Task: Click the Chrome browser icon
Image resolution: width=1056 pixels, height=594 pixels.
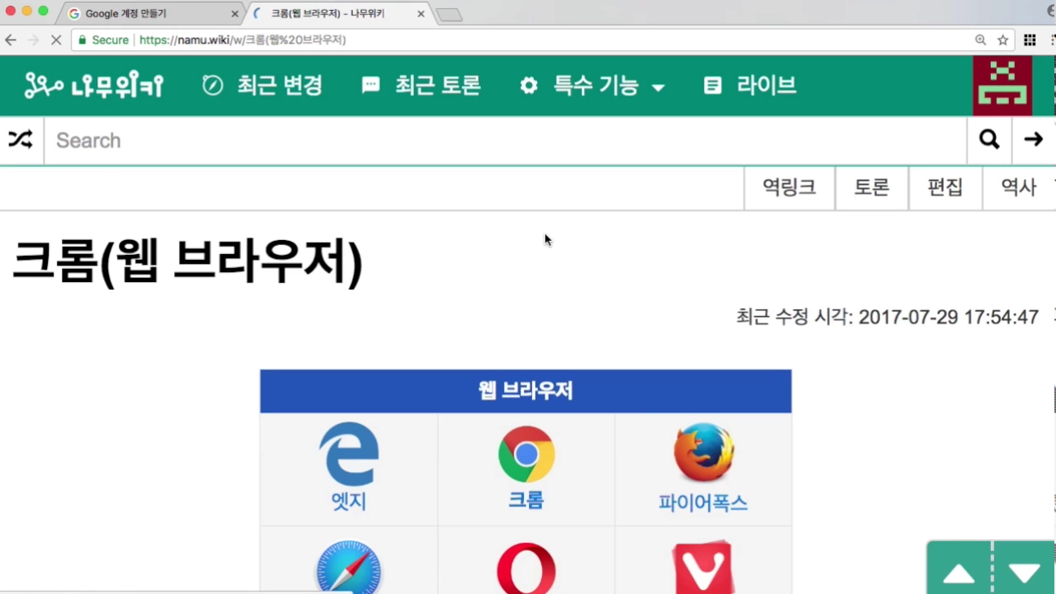Action: [526, 454]
